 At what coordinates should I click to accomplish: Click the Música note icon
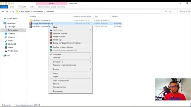click(6, 40)
